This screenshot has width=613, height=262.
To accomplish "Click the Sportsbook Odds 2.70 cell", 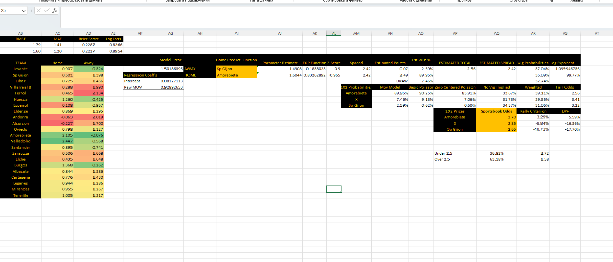I will click(497, 117).
